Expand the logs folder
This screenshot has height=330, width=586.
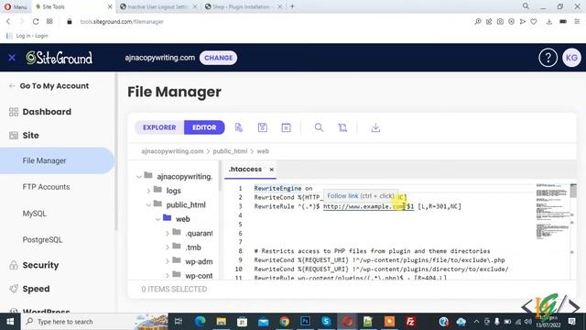148,191
